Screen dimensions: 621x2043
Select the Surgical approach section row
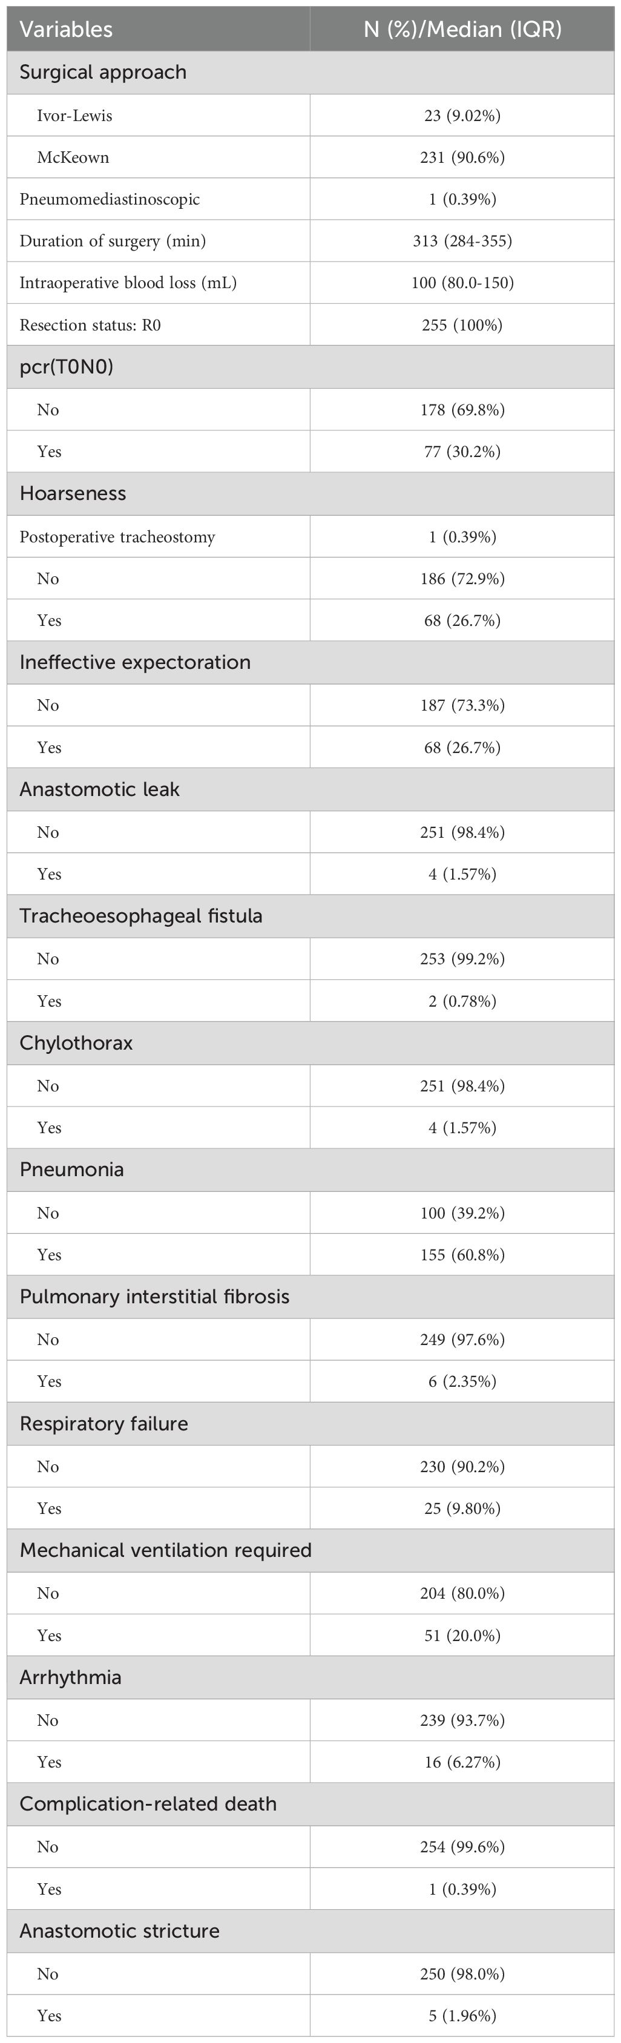click(x=103, y=72)
